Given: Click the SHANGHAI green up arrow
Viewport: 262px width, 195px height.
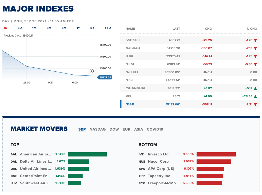Looking at the screenshot, I should [255, 88].
